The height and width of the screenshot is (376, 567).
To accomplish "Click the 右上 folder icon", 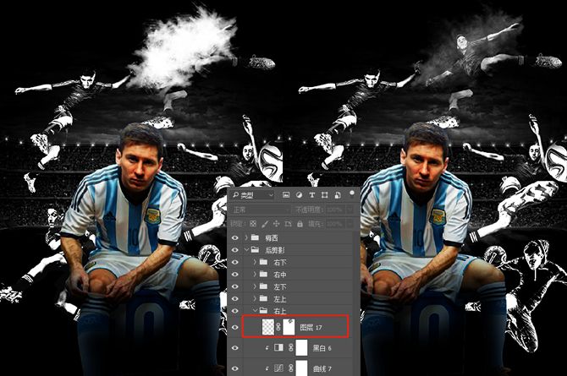I will coord(263,310).
